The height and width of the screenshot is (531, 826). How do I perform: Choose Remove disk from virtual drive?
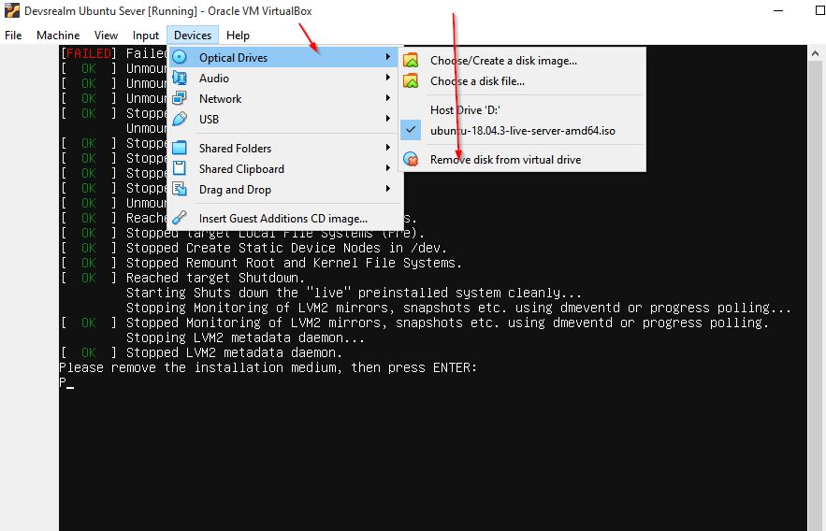(522, 160)
